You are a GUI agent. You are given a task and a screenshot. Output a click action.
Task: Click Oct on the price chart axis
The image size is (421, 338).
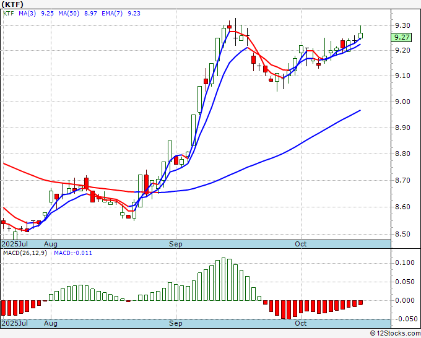pos(301,244)
